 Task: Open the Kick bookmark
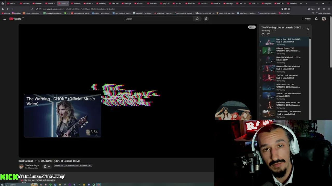click(67, 13)
